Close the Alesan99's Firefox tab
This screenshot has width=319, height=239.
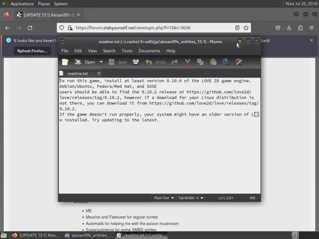(79, 15)
